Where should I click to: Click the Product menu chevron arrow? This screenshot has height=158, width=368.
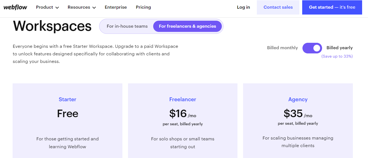57,8
